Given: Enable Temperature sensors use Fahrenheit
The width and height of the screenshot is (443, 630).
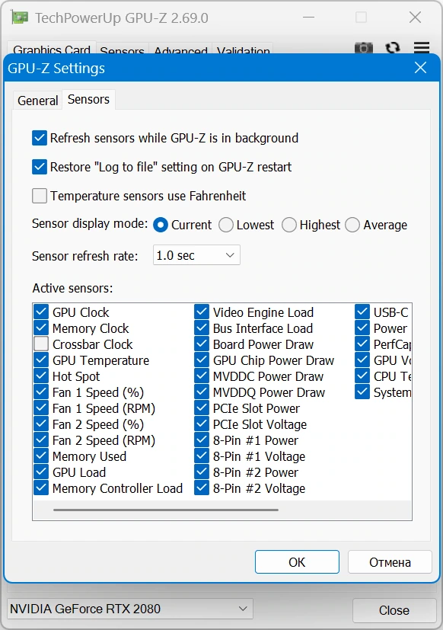Looking at the screenshot, I should (40, 196).
